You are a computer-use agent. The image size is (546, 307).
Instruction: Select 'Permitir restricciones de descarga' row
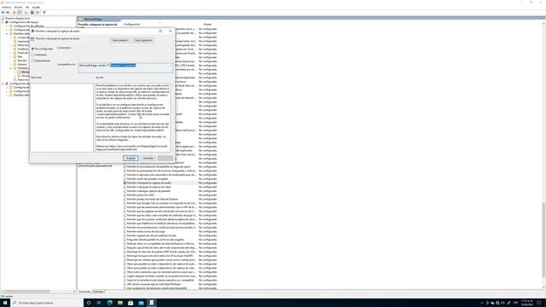171,231
